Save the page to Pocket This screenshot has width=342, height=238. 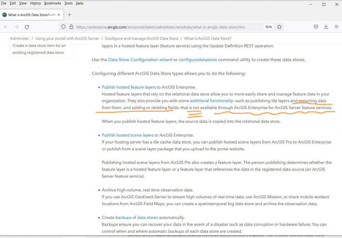point(316,27)
